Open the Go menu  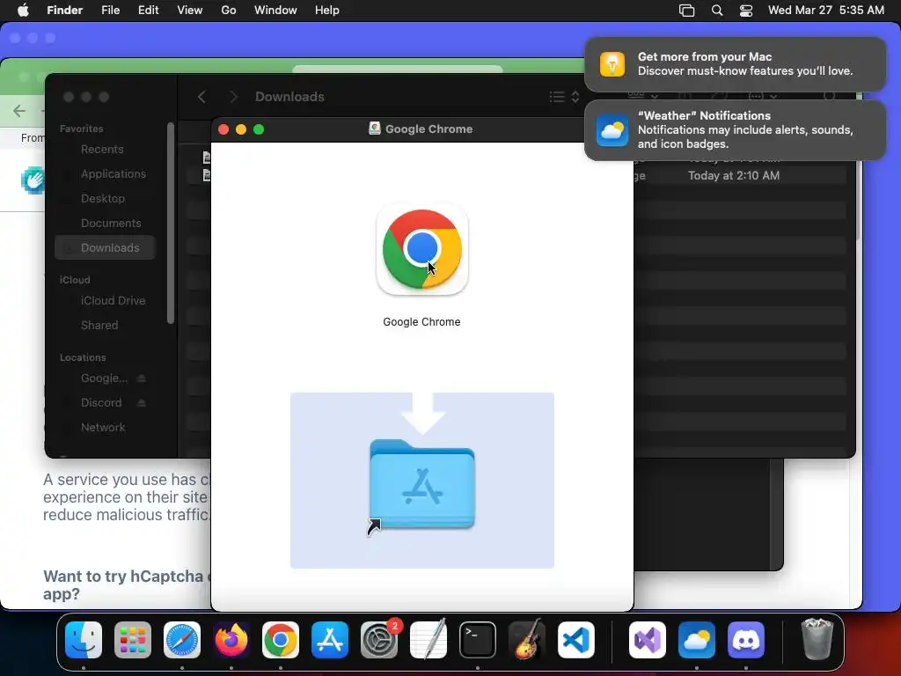[229, 11]
